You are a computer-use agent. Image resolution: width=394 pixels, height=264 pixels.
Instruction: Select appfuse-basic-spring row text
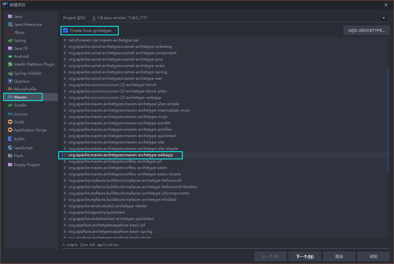coord(110,231)
